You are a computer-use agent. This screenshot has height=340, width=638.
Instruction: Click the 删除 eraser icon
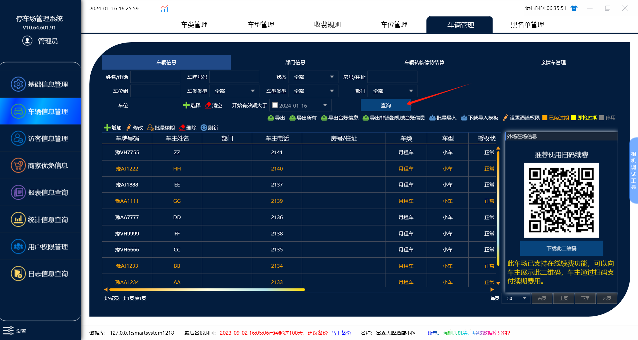182,128
